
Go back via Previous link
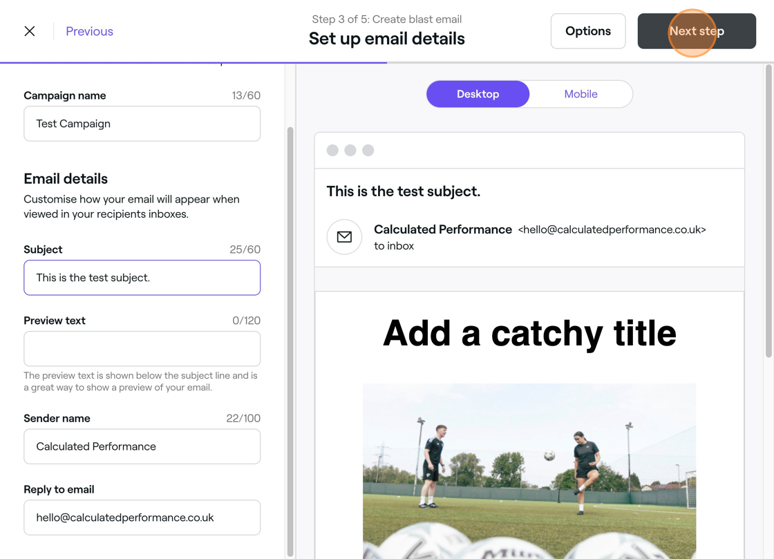click(x=89, y=31)
